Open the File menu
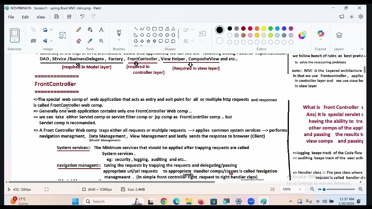The width and height of the screenshot is (372, 209). pyautogui.click(x=11, y=17)
